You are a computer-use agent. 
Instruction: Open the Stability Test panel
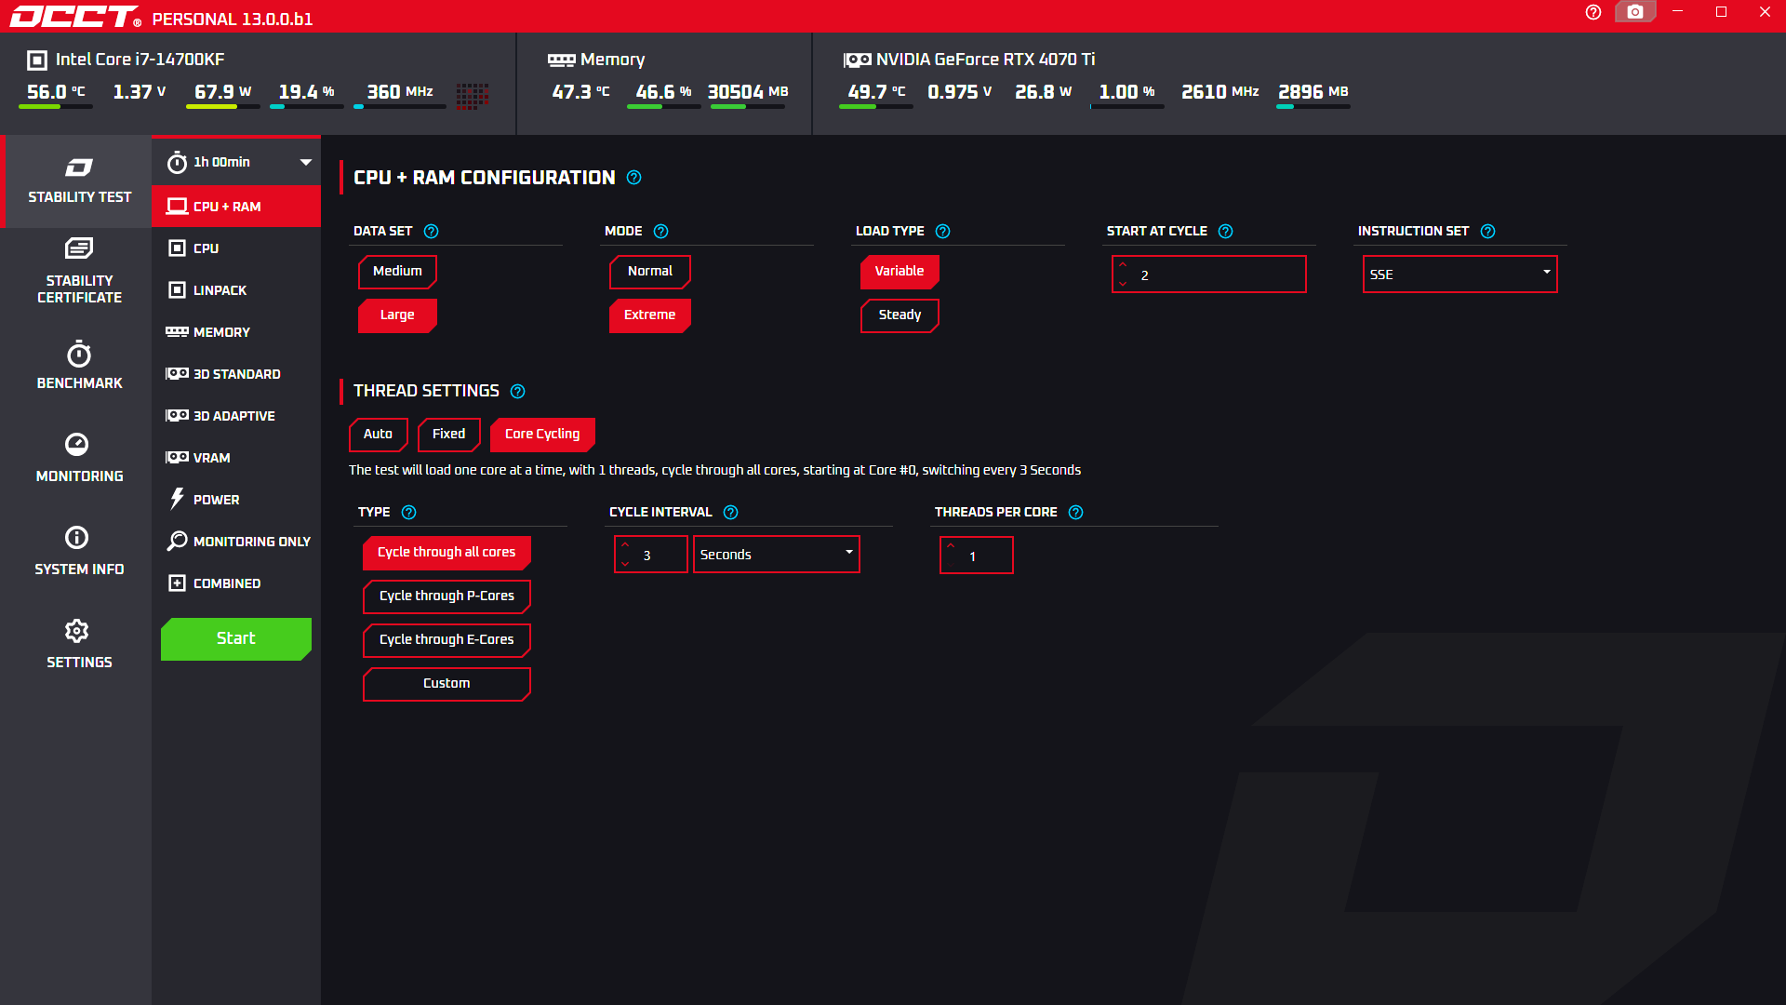coord(78,181)
